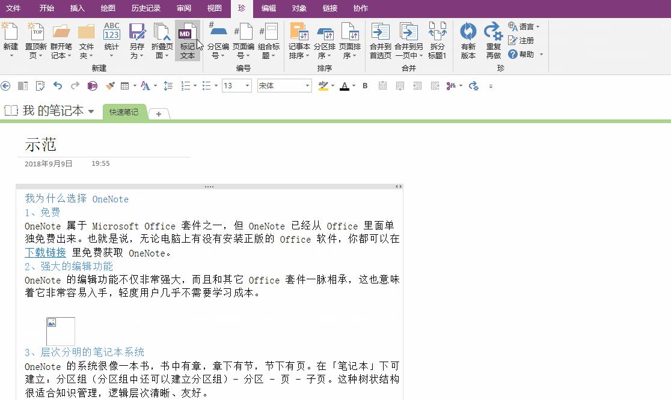Click the redo arrow in quick toolbar
Viewport: 671px width, 400px height.
click(75, 86)
